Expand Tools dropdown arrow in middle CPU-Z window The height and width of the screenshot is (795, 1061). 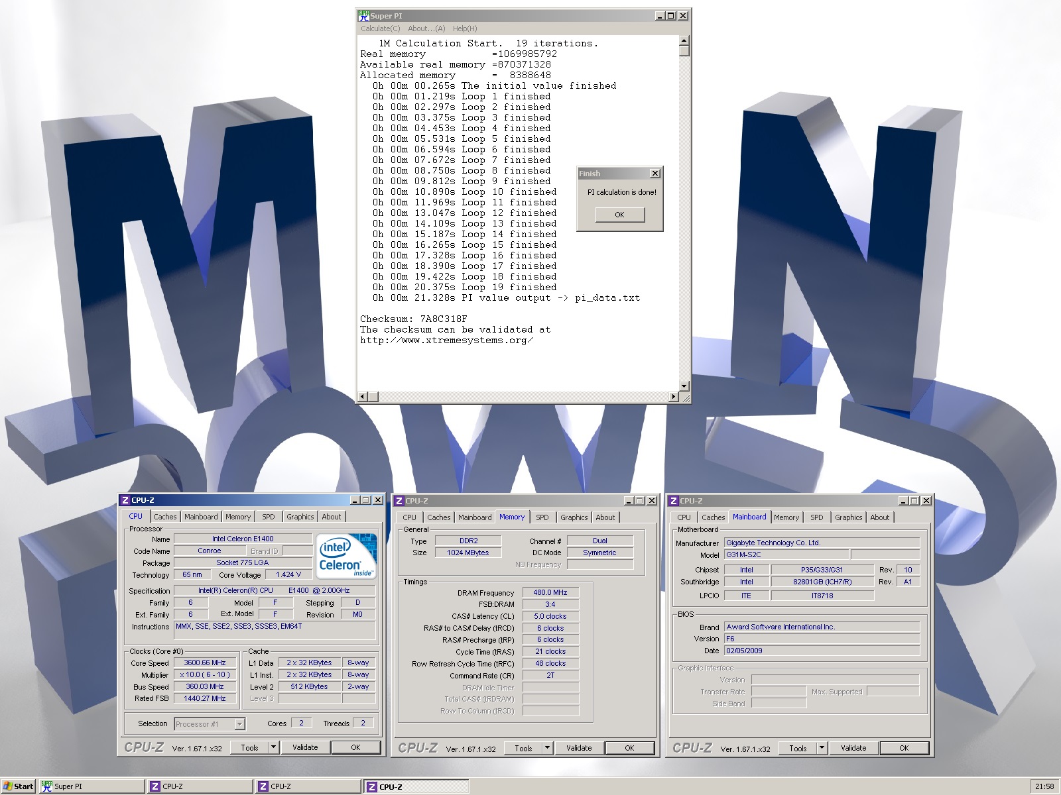[x=547, y=748]
